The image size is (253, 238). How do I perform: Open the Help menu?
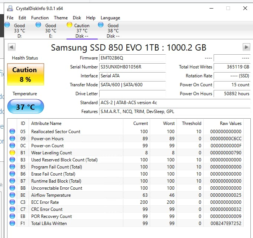pos(91,18)
